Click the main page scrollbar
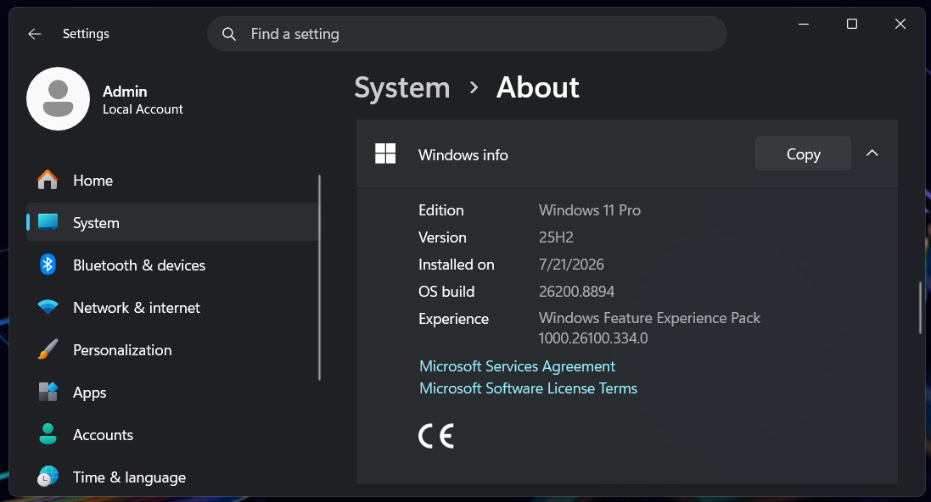 (920, 307)
